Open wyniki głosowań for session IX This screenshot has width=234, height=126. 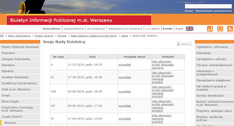tap(163, 76)
